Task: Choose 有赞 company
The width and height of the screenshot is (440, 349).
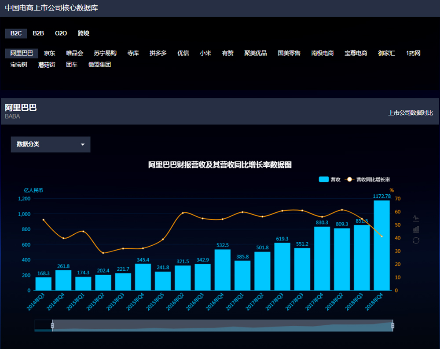Action: [x=227, y=53]
